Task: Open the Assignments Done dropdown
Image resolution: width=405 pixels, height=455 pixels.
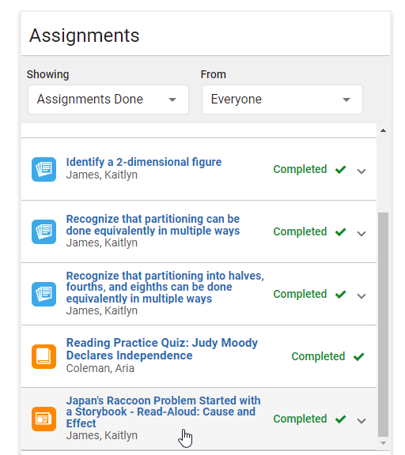Action: pyautogui.click(x=108, y=100)
